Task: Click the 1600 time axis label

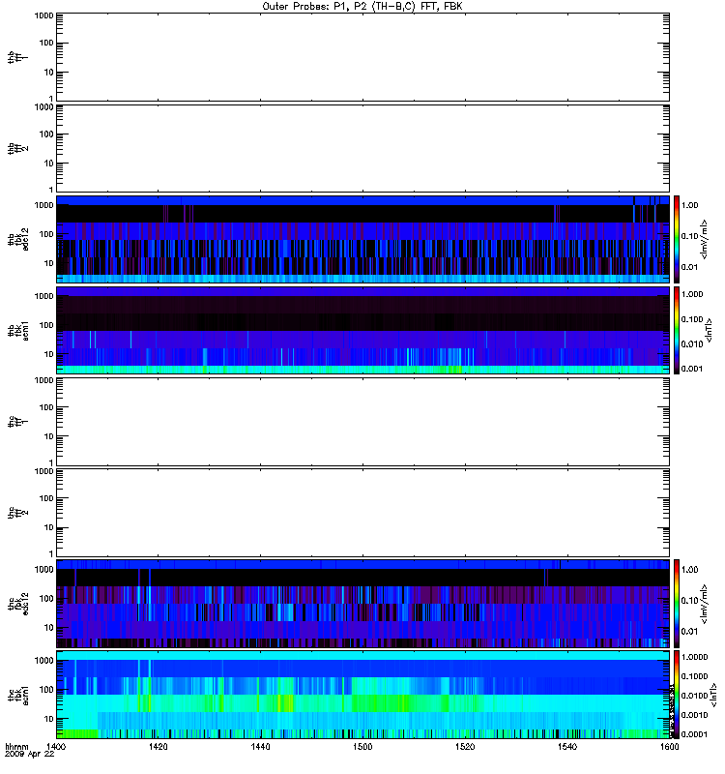Action: pyautogui.click(x=669, y=747)
